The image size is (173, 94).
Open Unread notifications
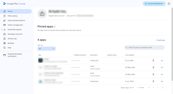[154, 4]
